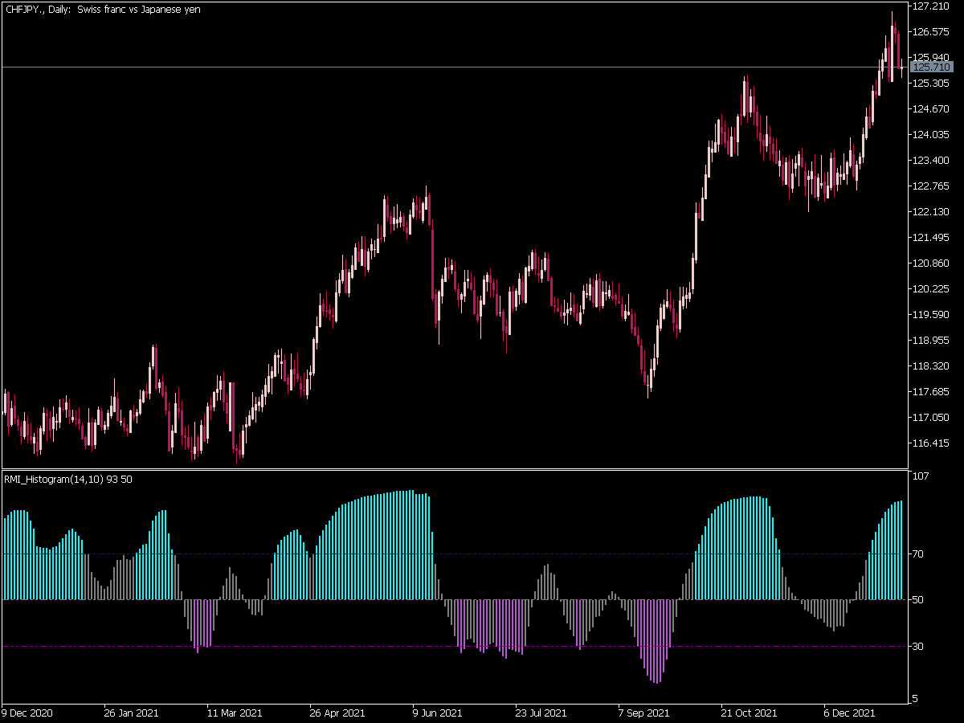Click the 120.225 price axis label
Image resolution: width=964 pixels, height=723 pixels.
pyautogui.click(x=931, y=289)
